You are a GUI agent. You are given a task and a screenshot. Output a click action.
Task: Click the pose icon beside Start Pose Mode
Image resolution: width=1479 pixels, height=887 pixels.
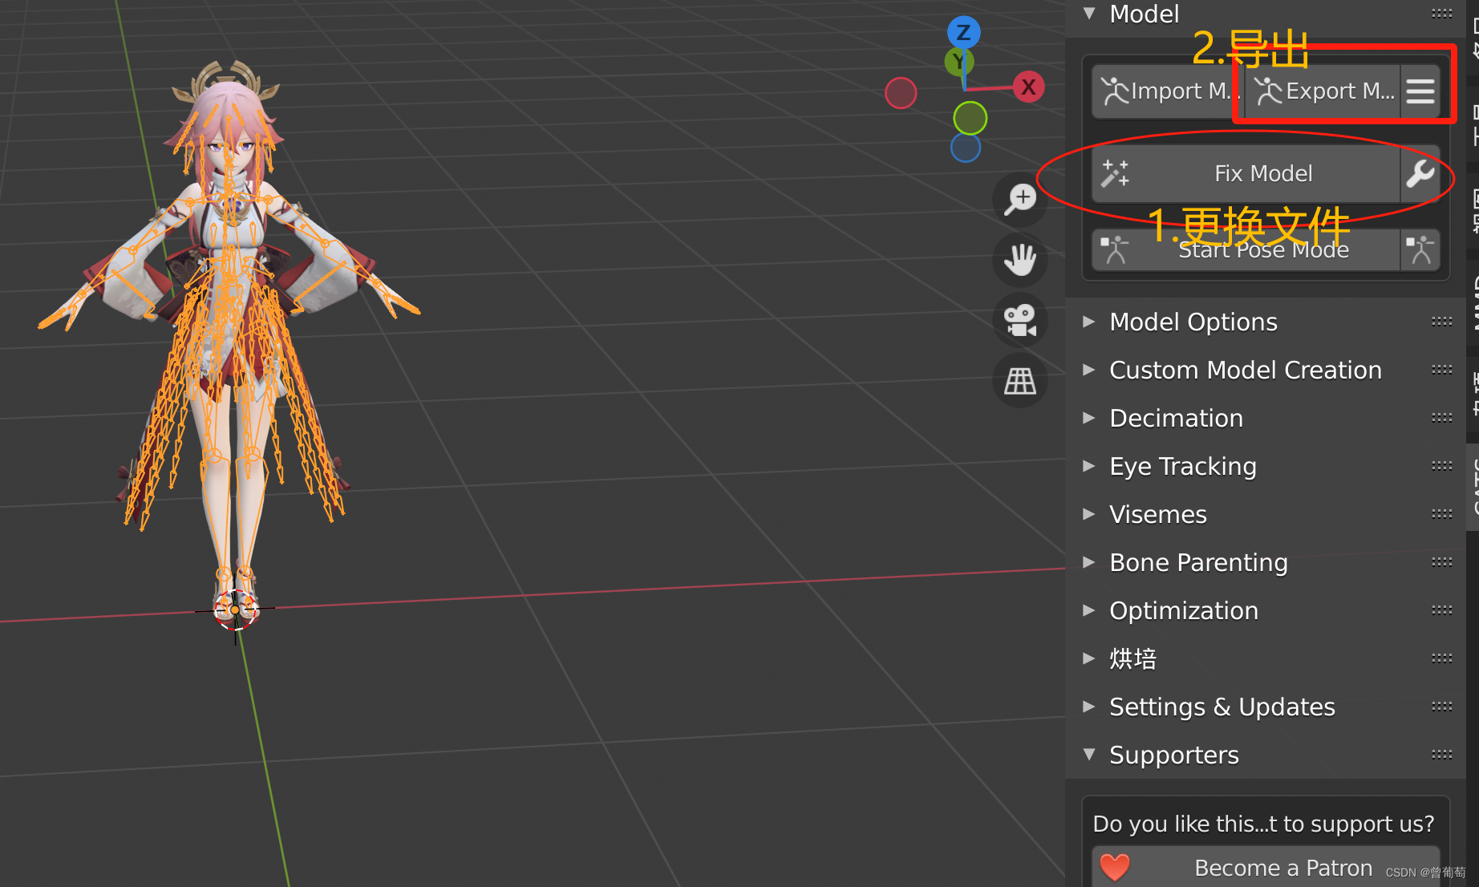(1420, 250)
